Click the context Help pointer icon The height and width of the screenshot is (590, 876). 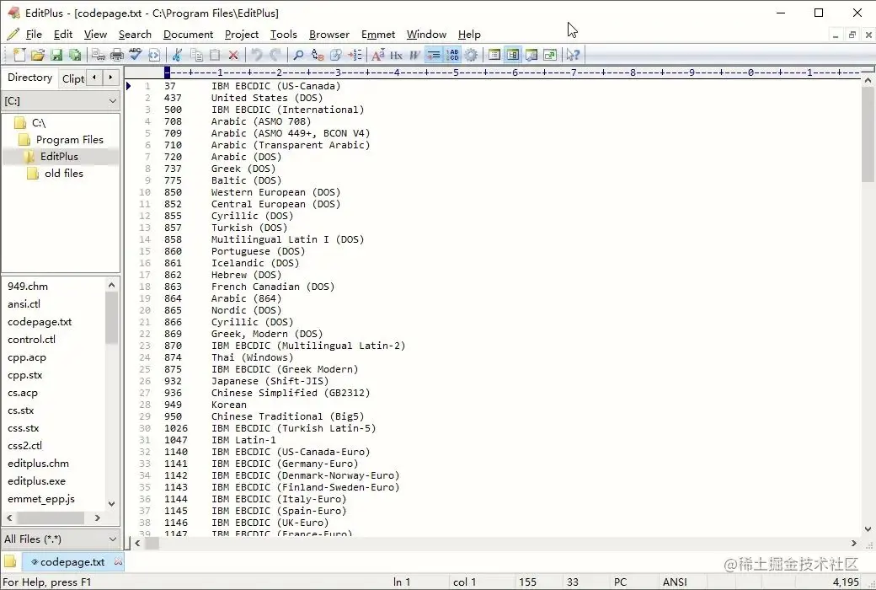[574, 55]
